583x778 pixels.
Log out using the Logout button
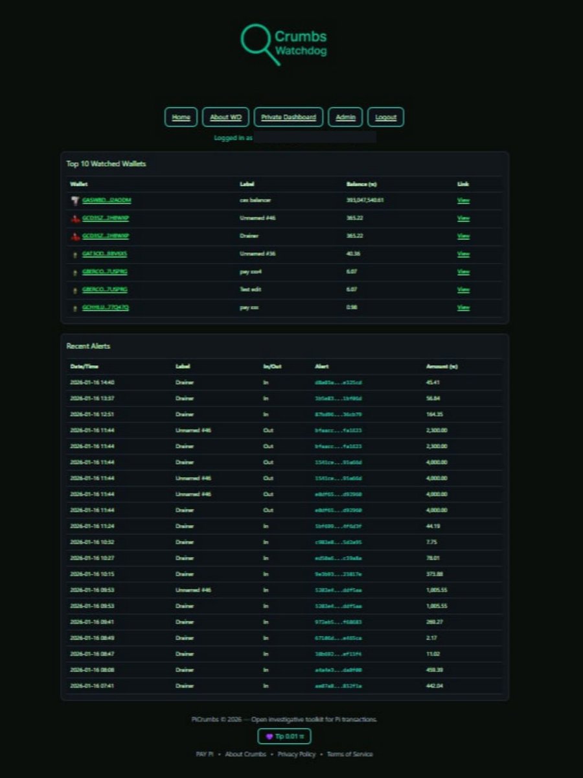click(x=386, y=117)
